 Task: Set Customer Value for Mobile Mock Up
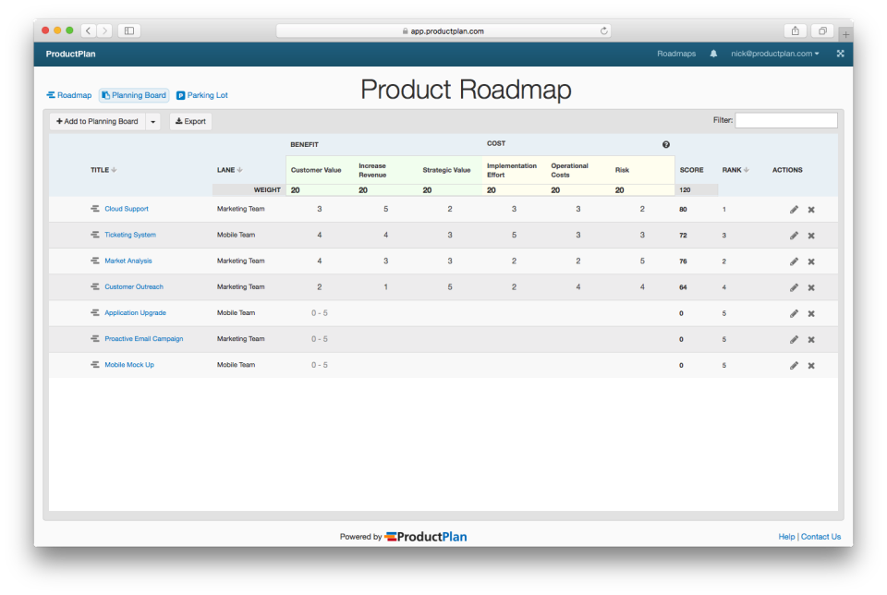pos(320,365)
